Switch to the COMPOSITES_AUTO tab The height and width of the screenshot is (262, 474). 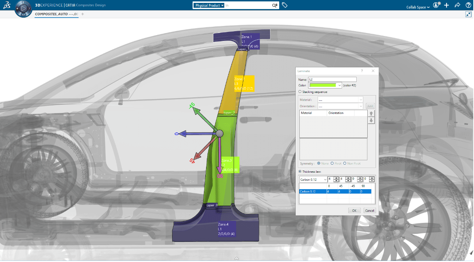pyautogui.click(x=56, y=14)
